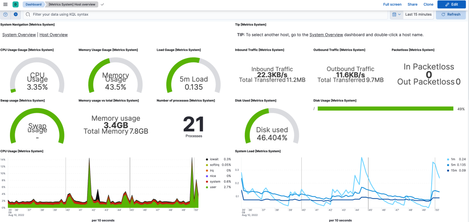Click the search magnifier icon in query bar

(28, 14)
